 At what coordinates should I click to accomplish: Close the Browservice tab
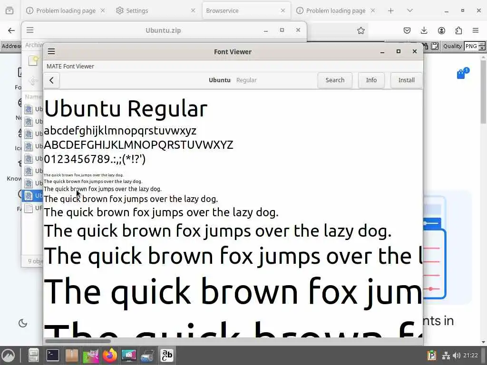[x=282, y=10]
